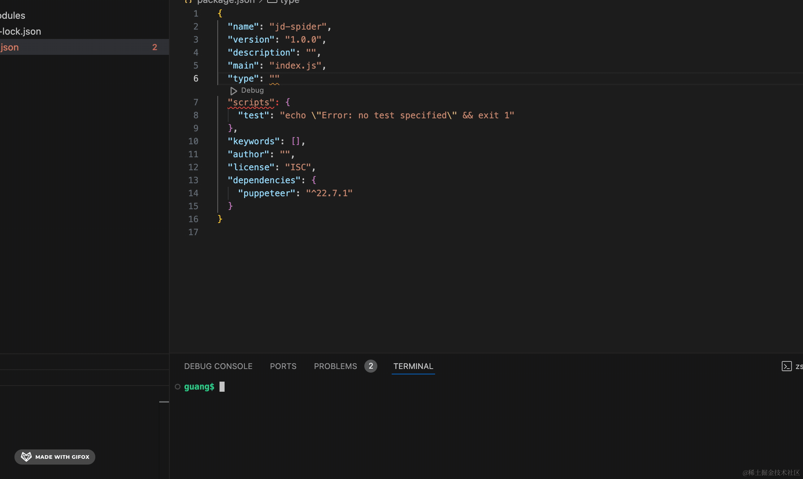The width and height of the screenshot is (803, 479).
Task: Click package.json in the breadcrumb path
Action: coord(226,2)
